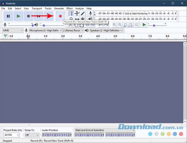Open the File menu

click(3, 8)
